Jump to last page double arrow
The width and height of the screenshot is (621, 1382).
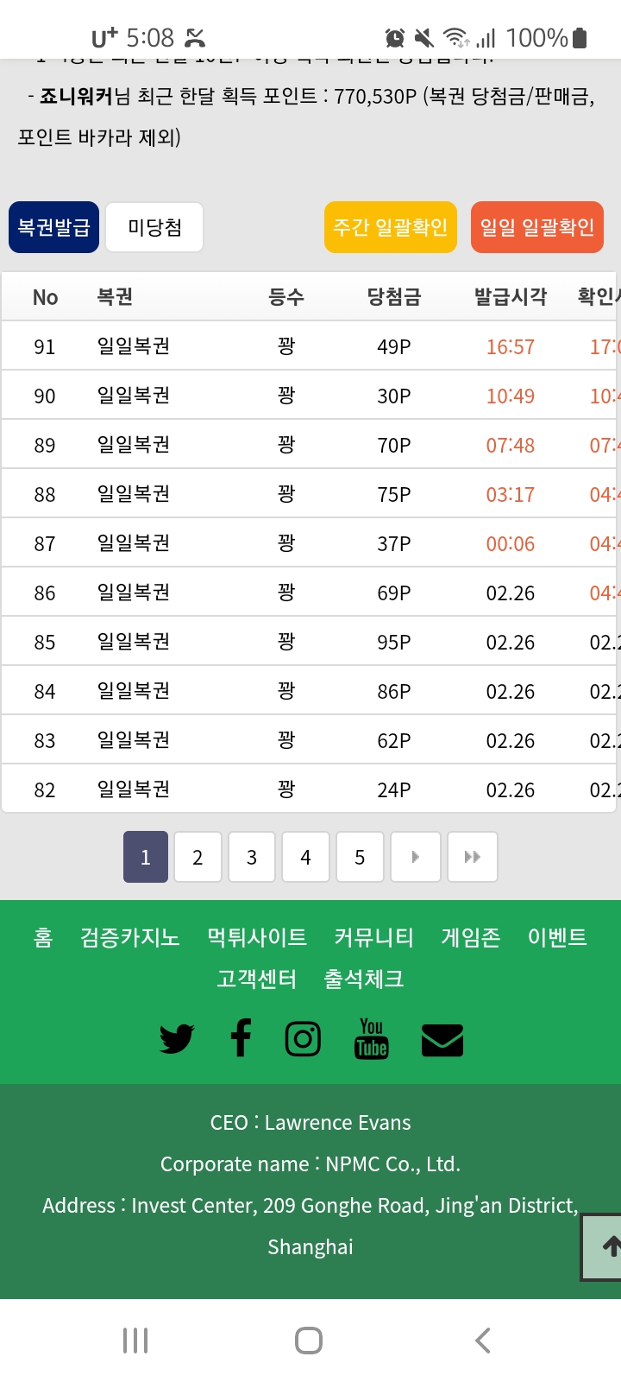(472, 857)
